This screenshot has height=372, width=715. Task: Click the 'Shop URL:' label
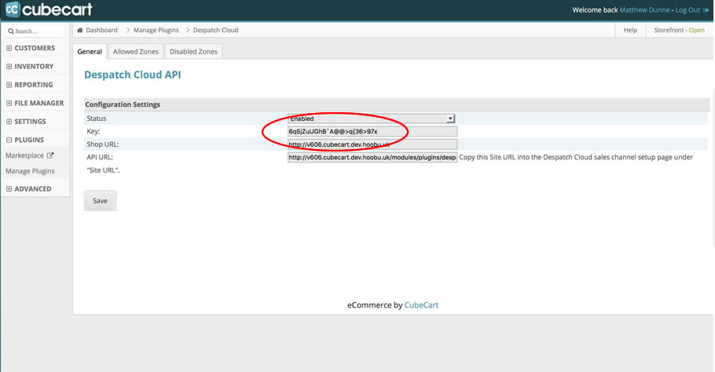click(x=103, y=144)
